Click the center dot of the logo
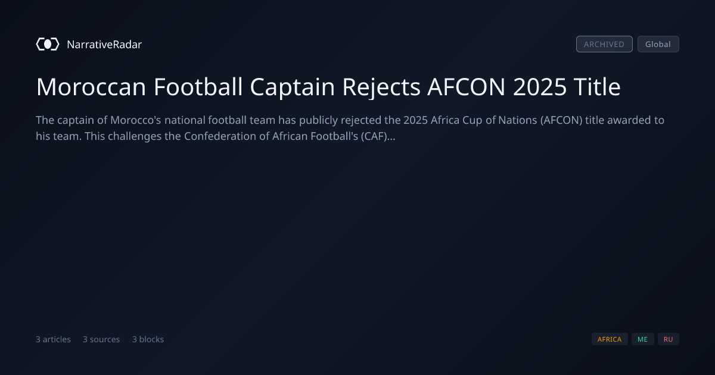This screenshot has height=375, width=715. pos(48,44)
